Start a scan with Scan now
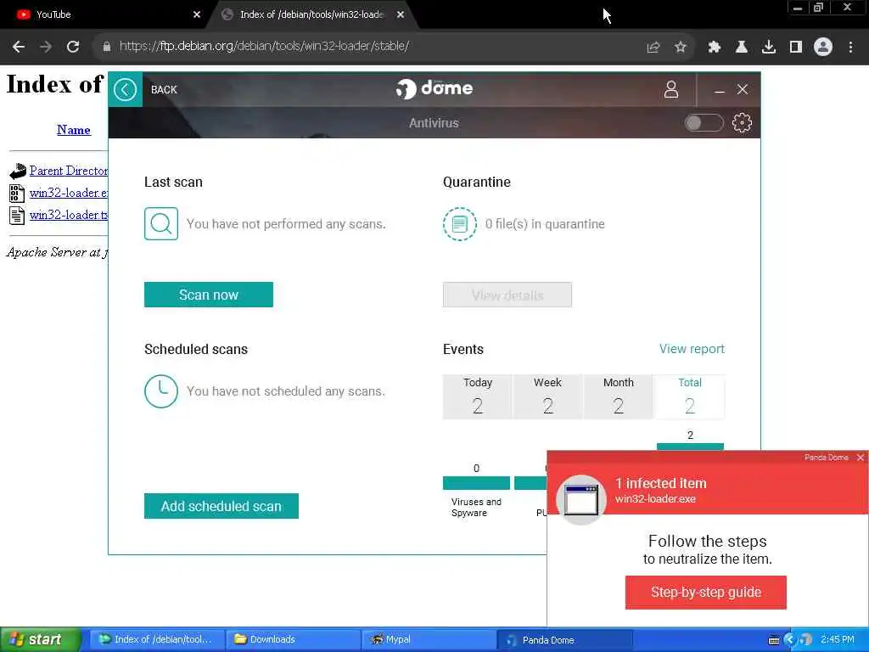This screenshot has height=652, width=869. click(209, 295)
